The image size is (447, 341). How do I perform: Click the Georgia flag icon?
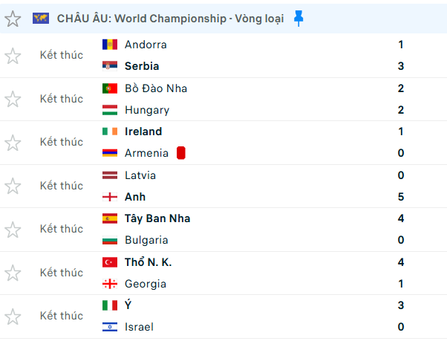[110, 284]
